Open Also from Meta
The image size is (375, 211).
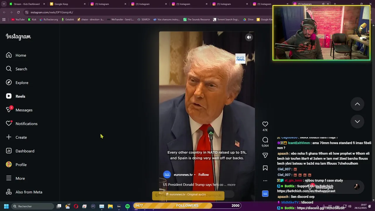(24, 192)
